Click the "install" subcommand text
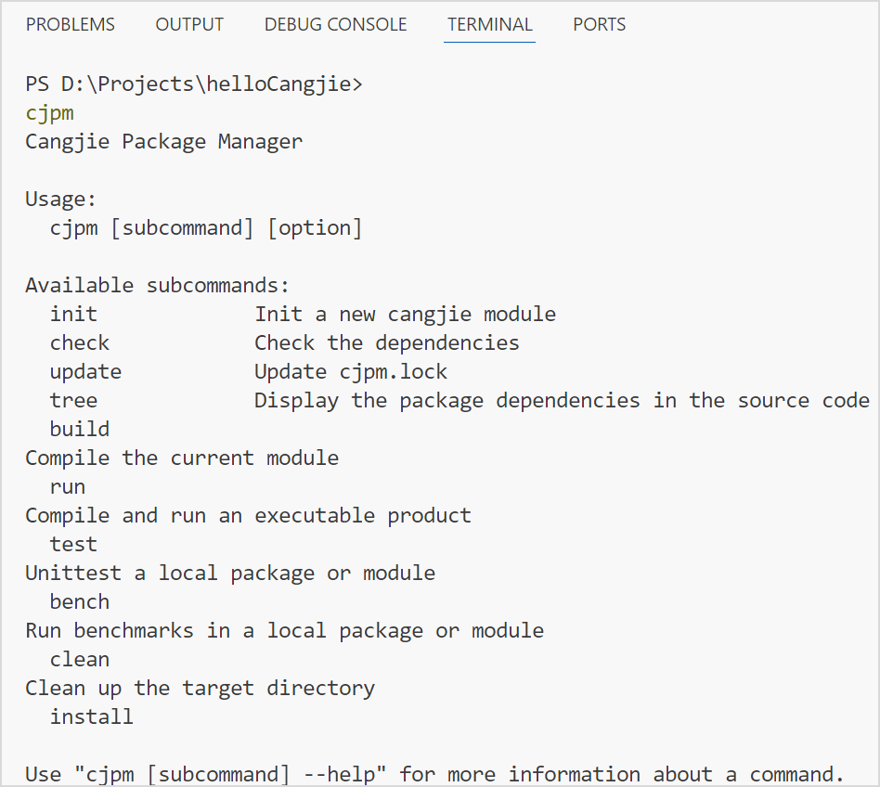This screenshot has height=787, width=880. (91, 717)
